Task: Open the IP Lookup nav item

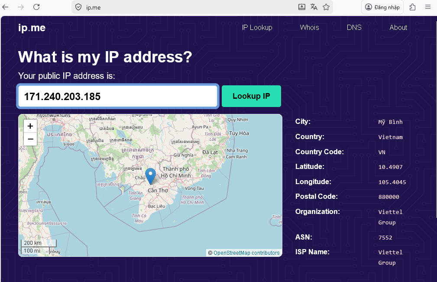Action: click(x=257, y=28)
